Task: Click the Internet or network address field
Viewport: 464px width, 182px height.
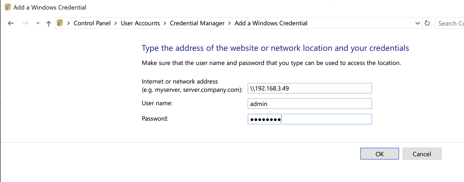Action: pos(310,88)
